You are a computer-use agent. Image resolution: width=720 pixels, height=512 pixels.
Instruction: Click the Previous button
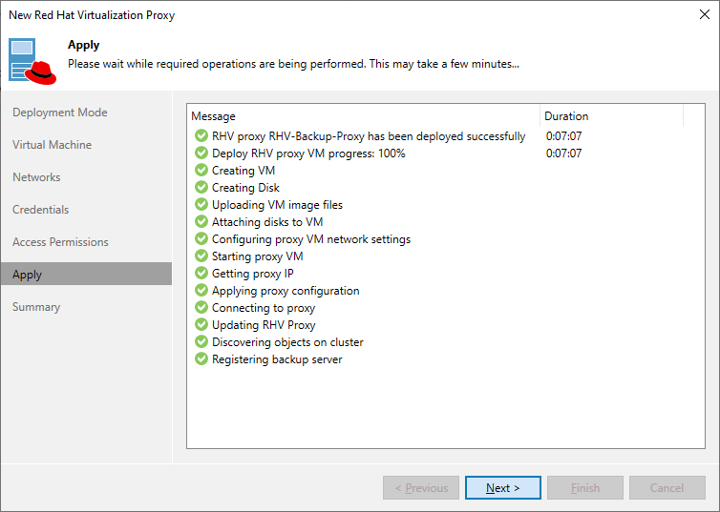pyautogui.click(x=421, y=488)
